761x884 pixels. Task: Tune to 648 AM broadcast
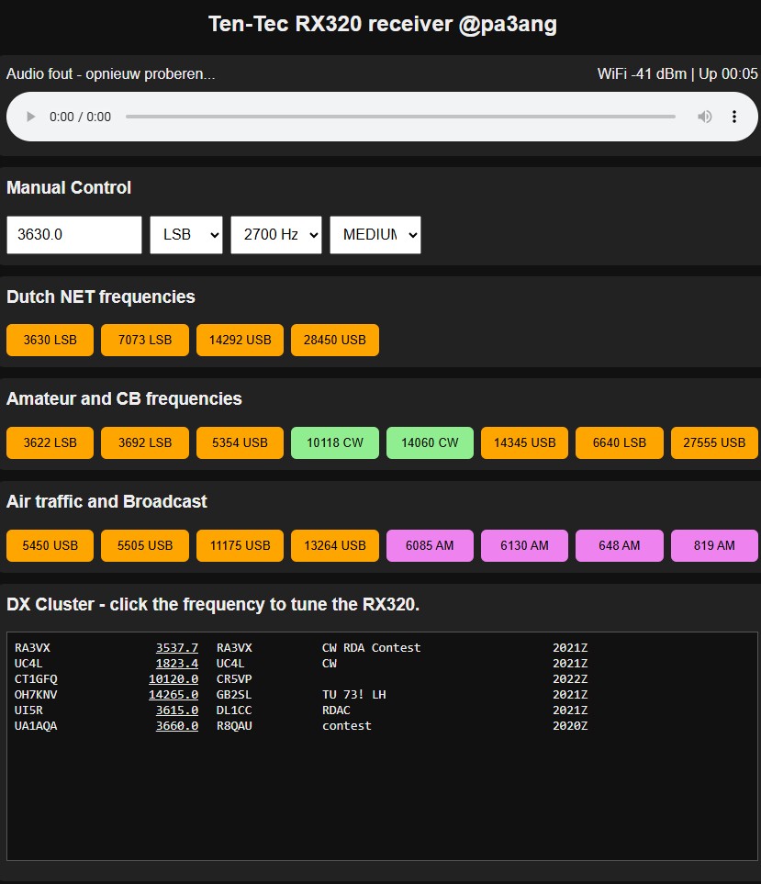tap(620, 546)
